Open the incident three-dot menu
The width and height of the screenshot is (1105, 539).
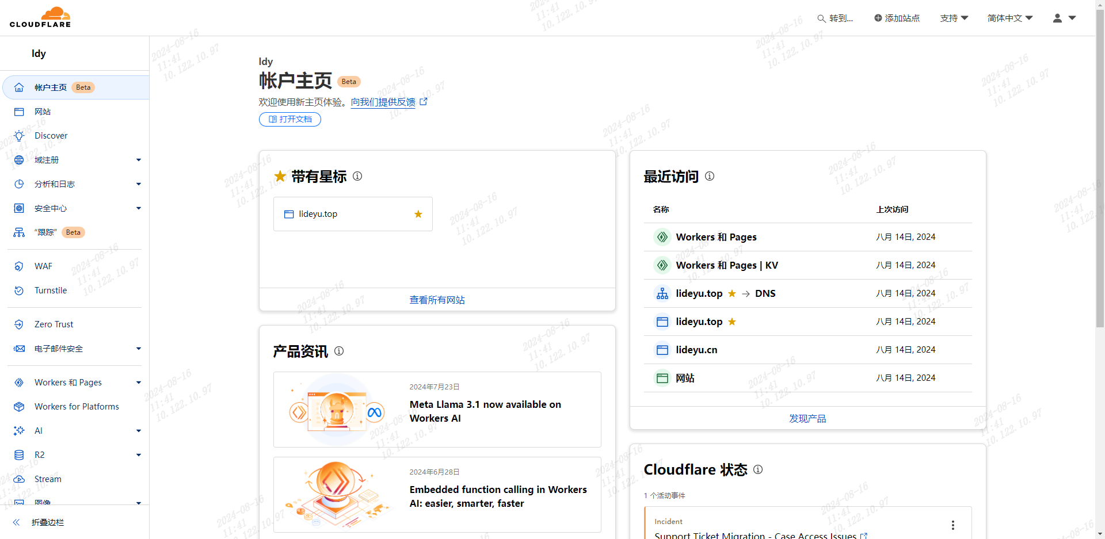pos(953,525)
